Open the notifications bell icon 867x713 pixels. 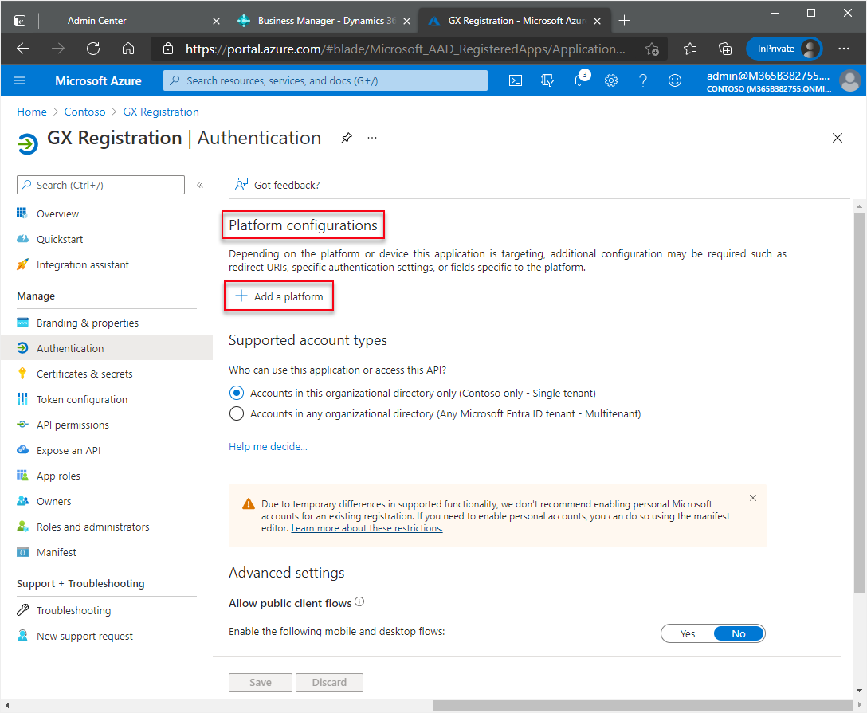click(x=579, y=80)
